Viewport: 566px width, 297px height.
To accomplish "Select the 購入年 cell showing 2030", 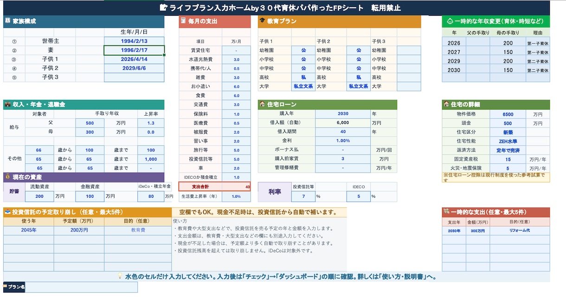I will [343, 114].
